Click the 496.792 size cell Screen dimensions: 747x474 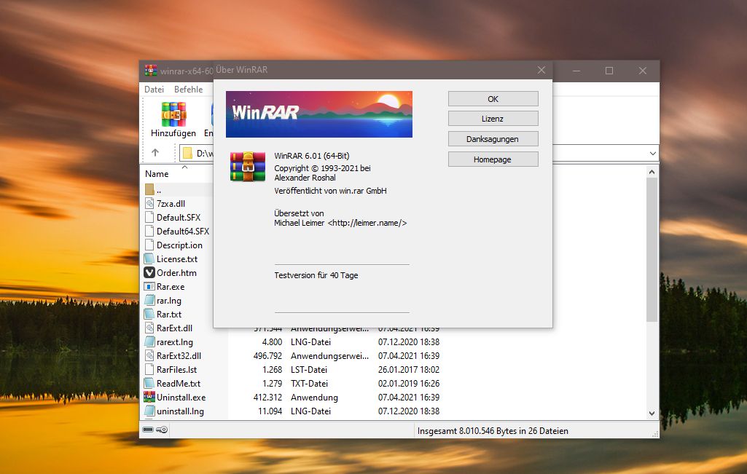click(x=267, y=355)
